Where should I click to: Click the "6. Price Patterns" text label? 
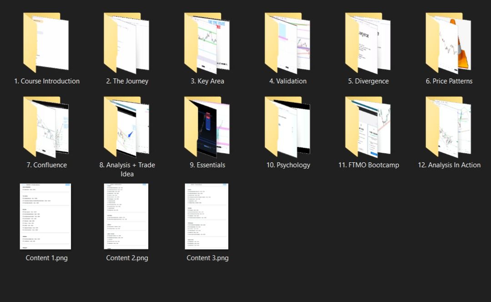[x=449, y=81]
